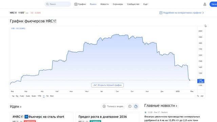Open the Новости menu
217x122 pixels.
point(104,4)
